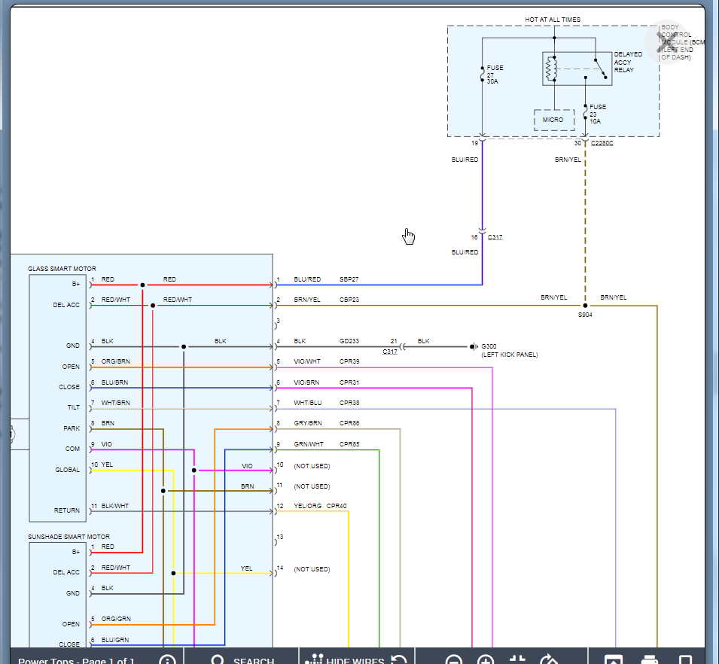Rotate the diagram view
The height and width of the screenshot is (664, 719).
pos(549,660)
